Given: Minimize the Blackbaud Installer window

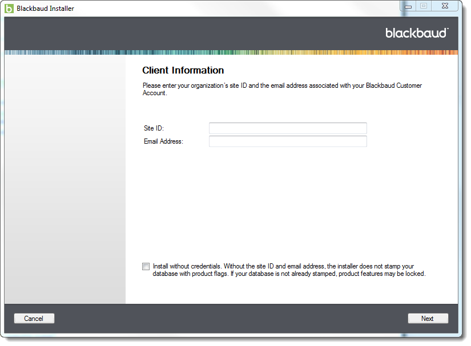Looking at the screenshot, I should point(408,6).
